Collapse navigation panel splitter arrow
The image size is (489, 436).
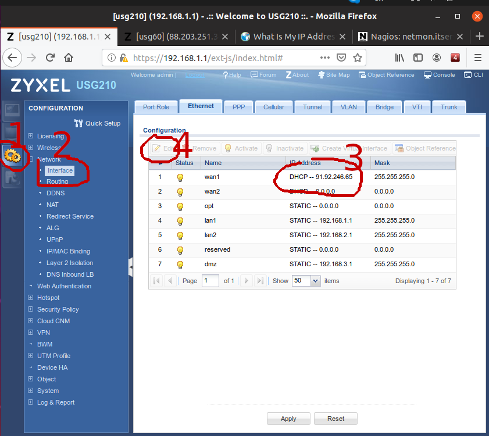pos(131,267)
